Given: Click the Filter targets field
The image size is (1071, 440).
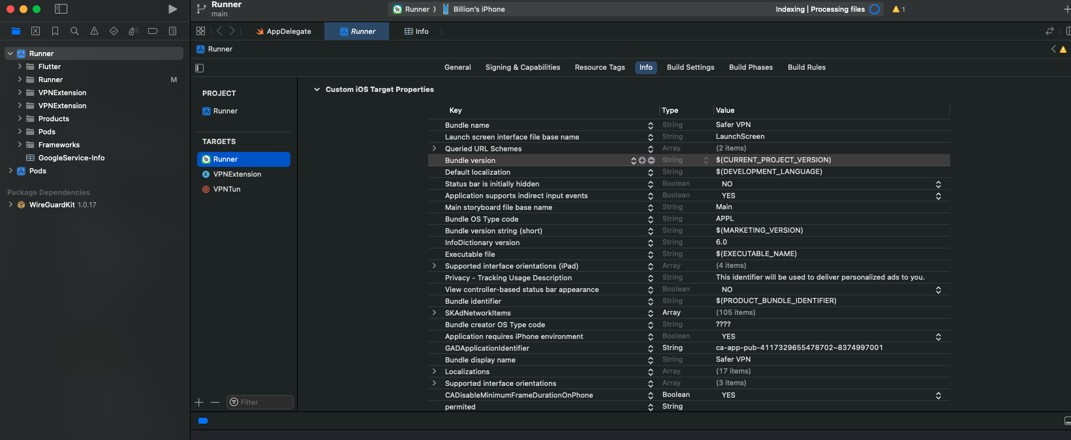Looking at the screenshot, I should click(260, 402).
